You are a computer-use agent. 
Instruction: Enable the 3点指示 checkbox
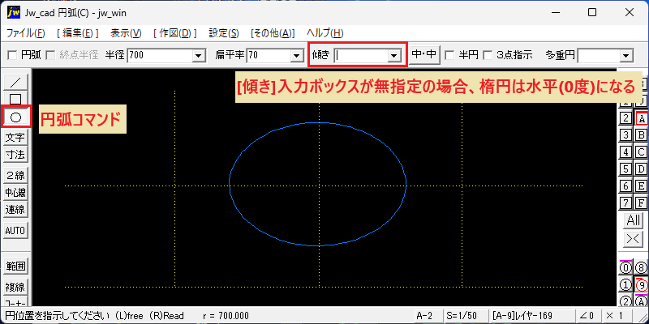click(488, 55)
